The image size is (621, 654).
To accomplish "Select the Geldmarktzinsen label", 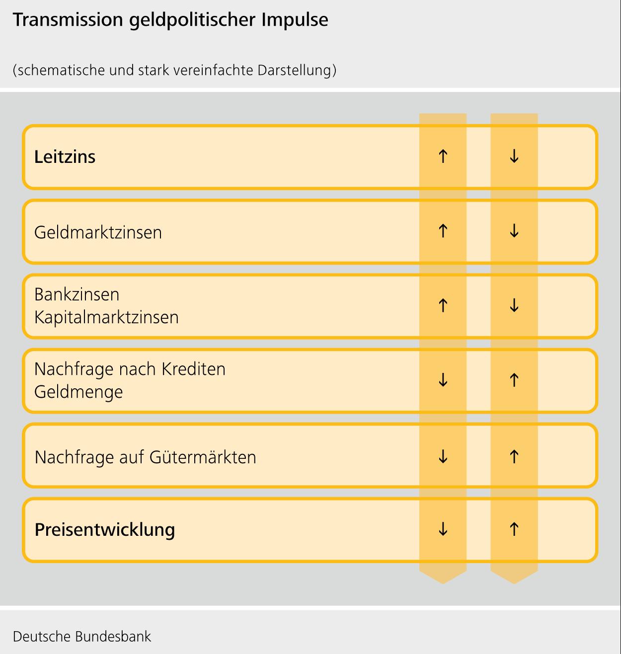I will click(98, 232).
